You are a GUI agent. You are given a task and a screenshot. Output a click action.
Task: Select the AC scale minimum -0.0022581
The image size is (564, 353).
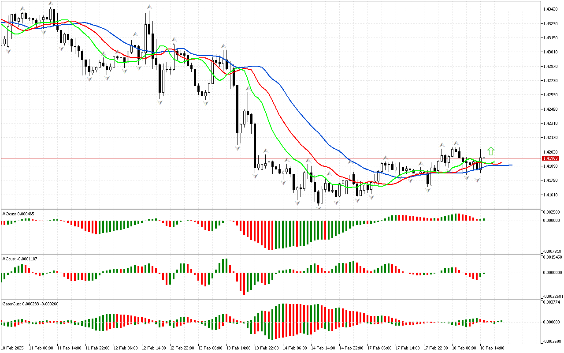pos(552,296)
